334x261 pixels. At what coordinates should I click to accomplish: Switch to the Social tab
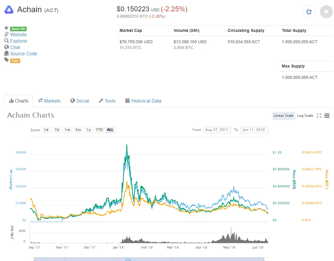click(x=80, y=101)
